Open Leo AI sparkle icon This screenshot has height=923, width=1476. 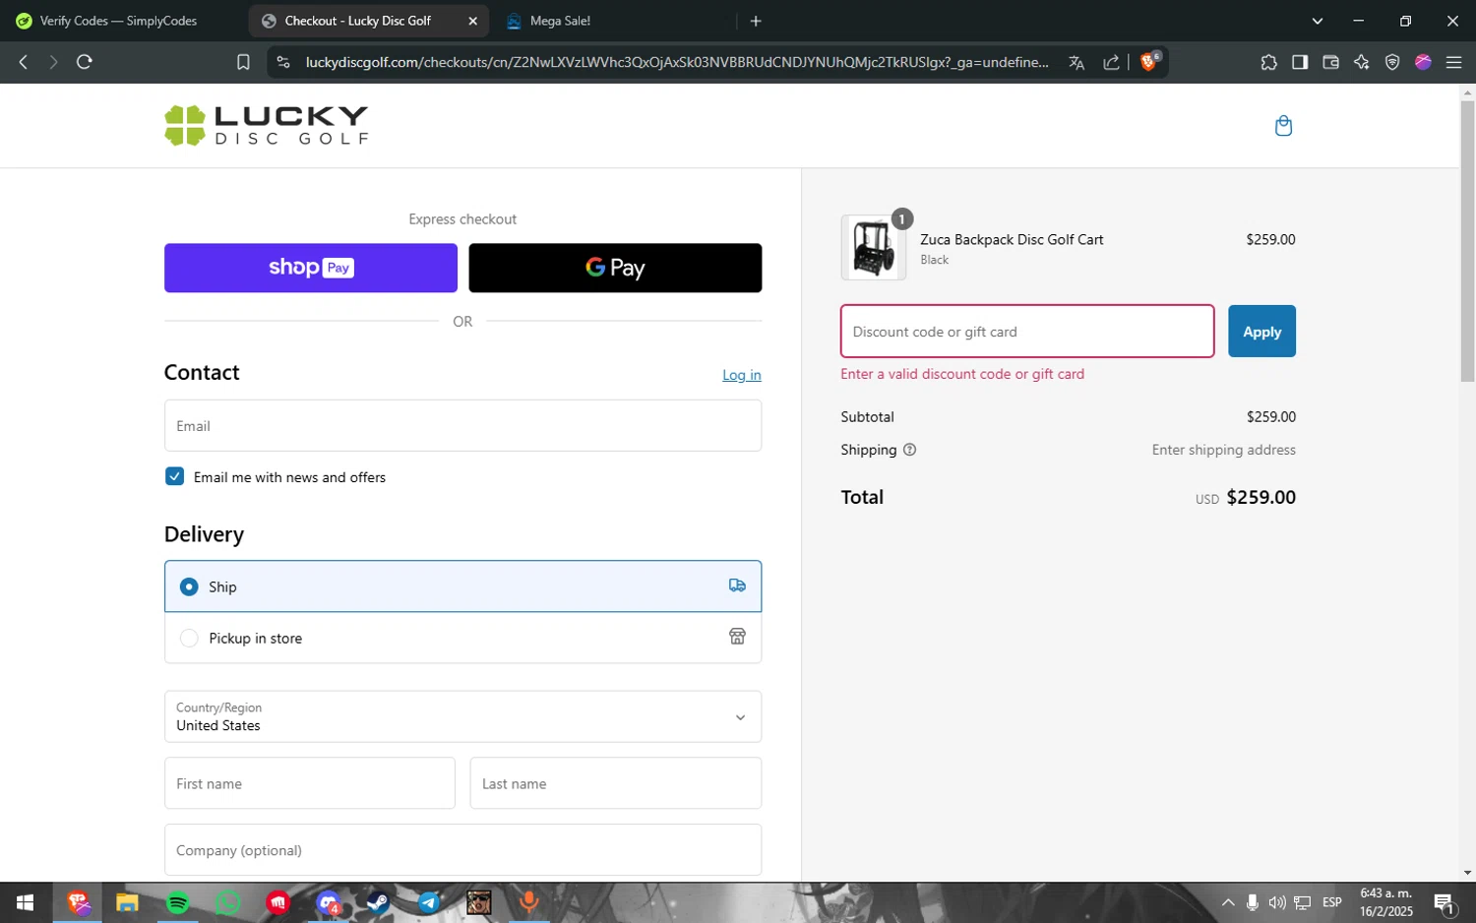pyautogui.click(x=1362, y=62)
